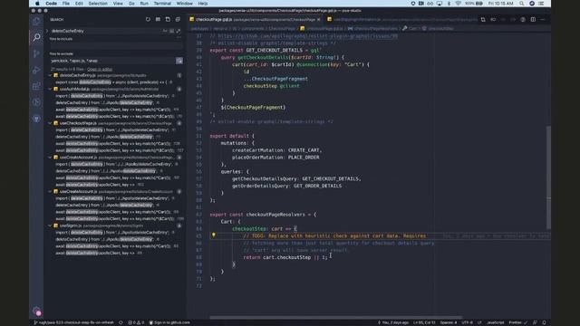Collapse the first useCreateAccount.js results group
This screenshot has height=326, width=580.
[51, 158]
